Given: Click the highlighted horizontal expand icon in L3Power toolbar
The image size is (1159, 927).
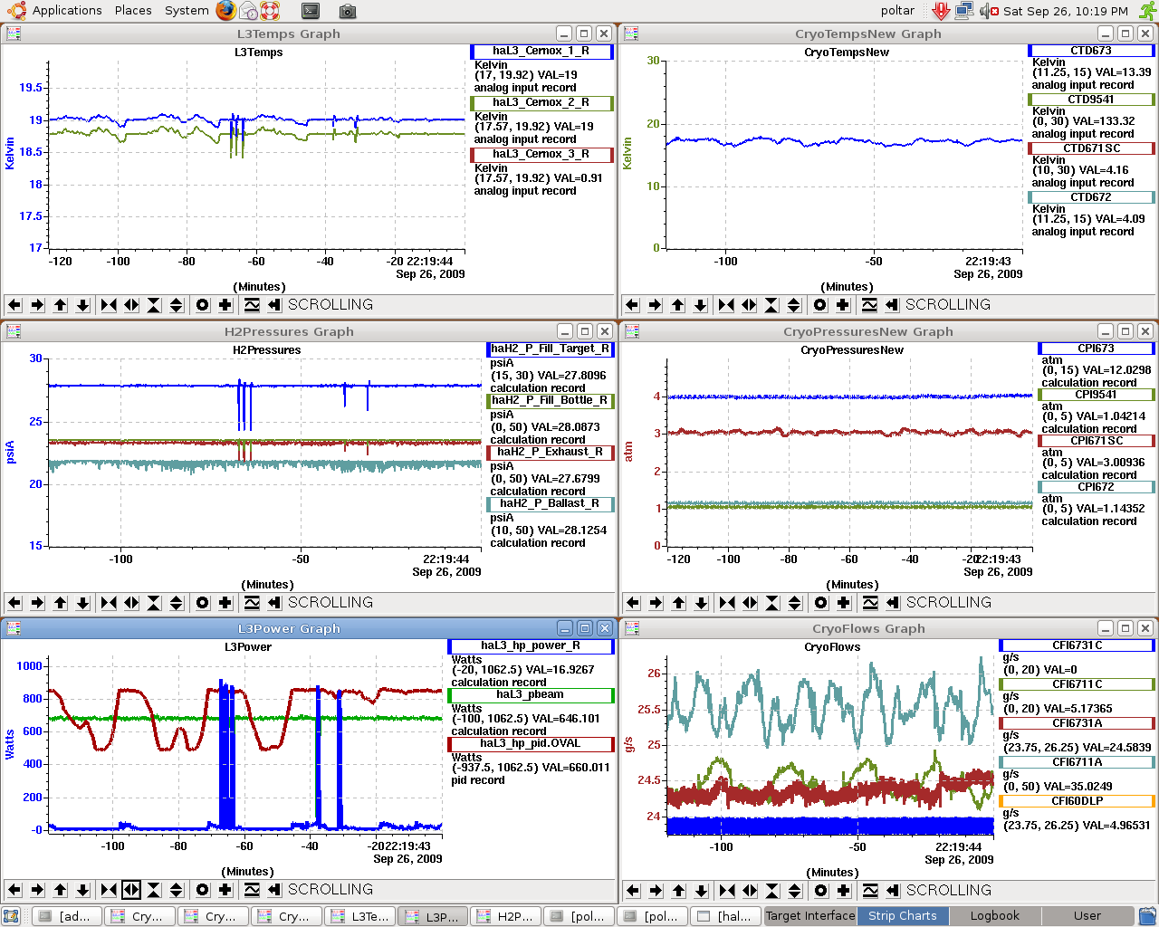Looking at the screenshot, I should coord(131,890).
